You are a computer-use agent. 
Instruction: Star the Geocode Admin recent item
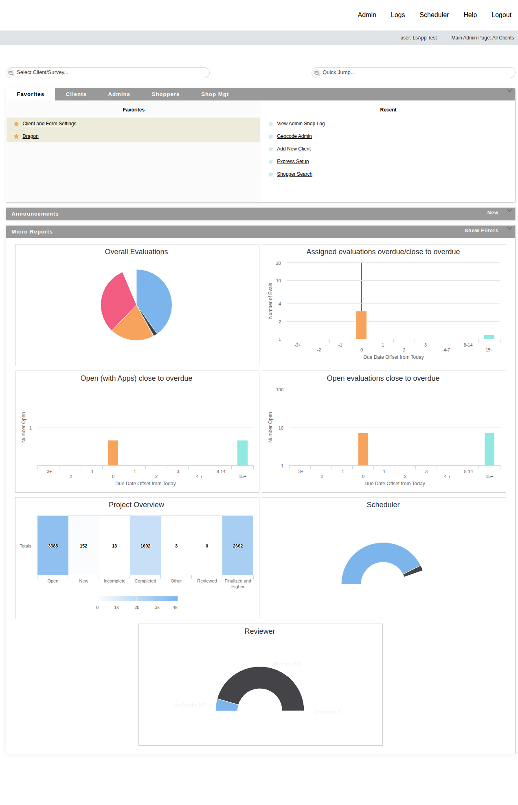(271, 137)
